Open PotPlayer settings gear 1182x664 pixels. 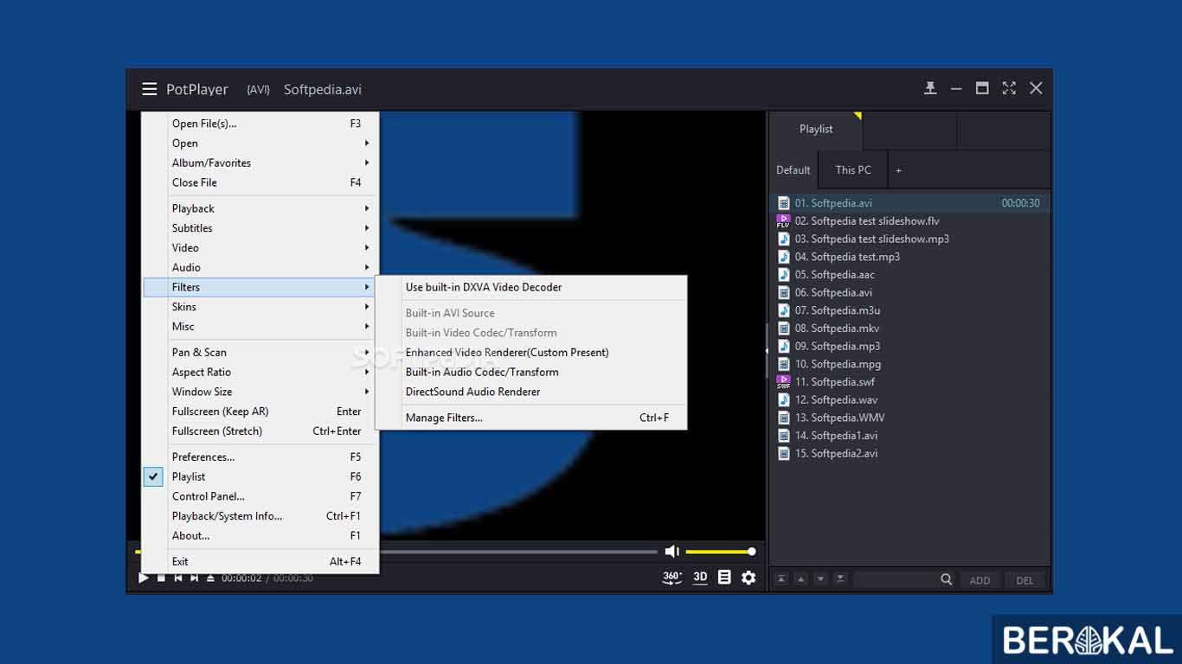click(x=748, y=578)
